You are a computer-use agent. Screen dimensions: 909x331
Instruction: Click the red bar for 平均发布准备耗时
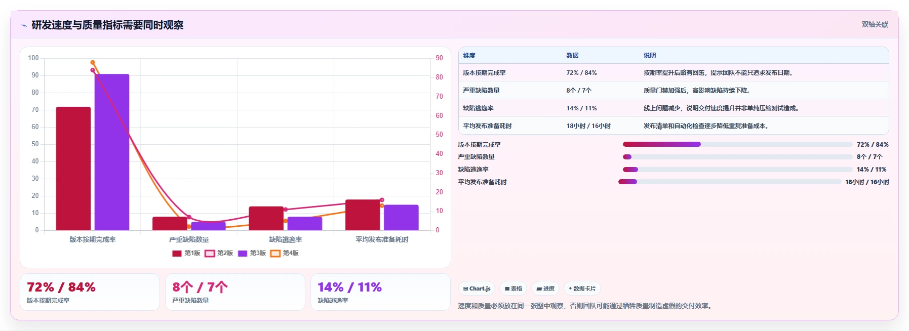[363, 215]
